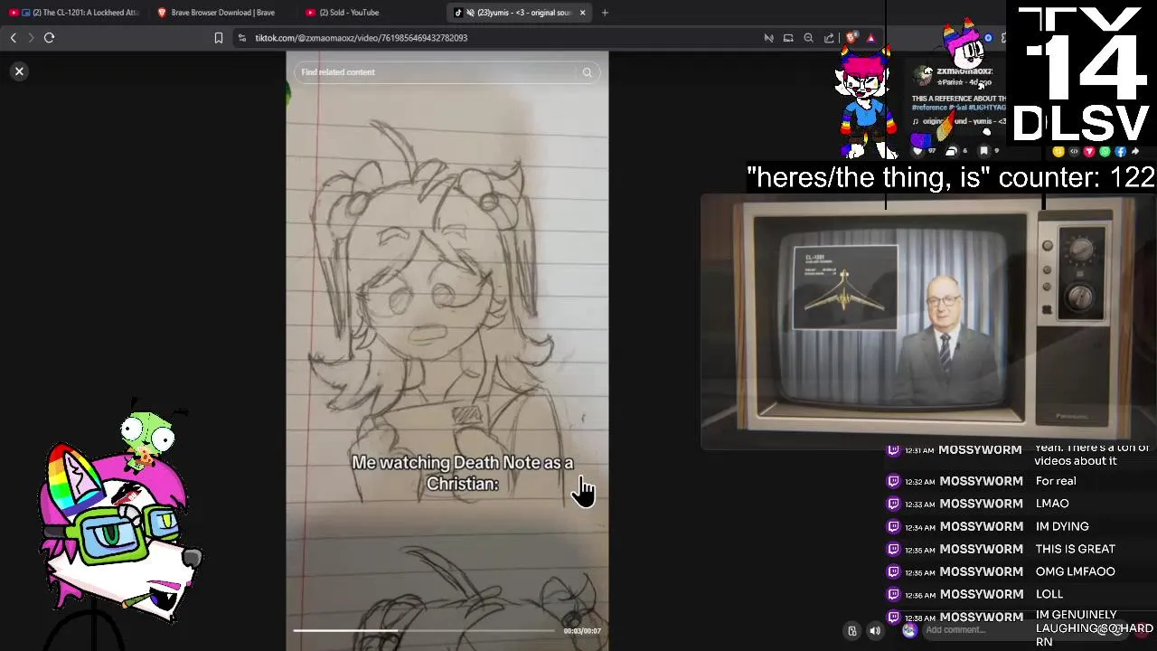The height and width of the screenshot is (651, 1157).
Task: Click the 'Me watching Death Note' caption text
Action: (x=462, y=473)
